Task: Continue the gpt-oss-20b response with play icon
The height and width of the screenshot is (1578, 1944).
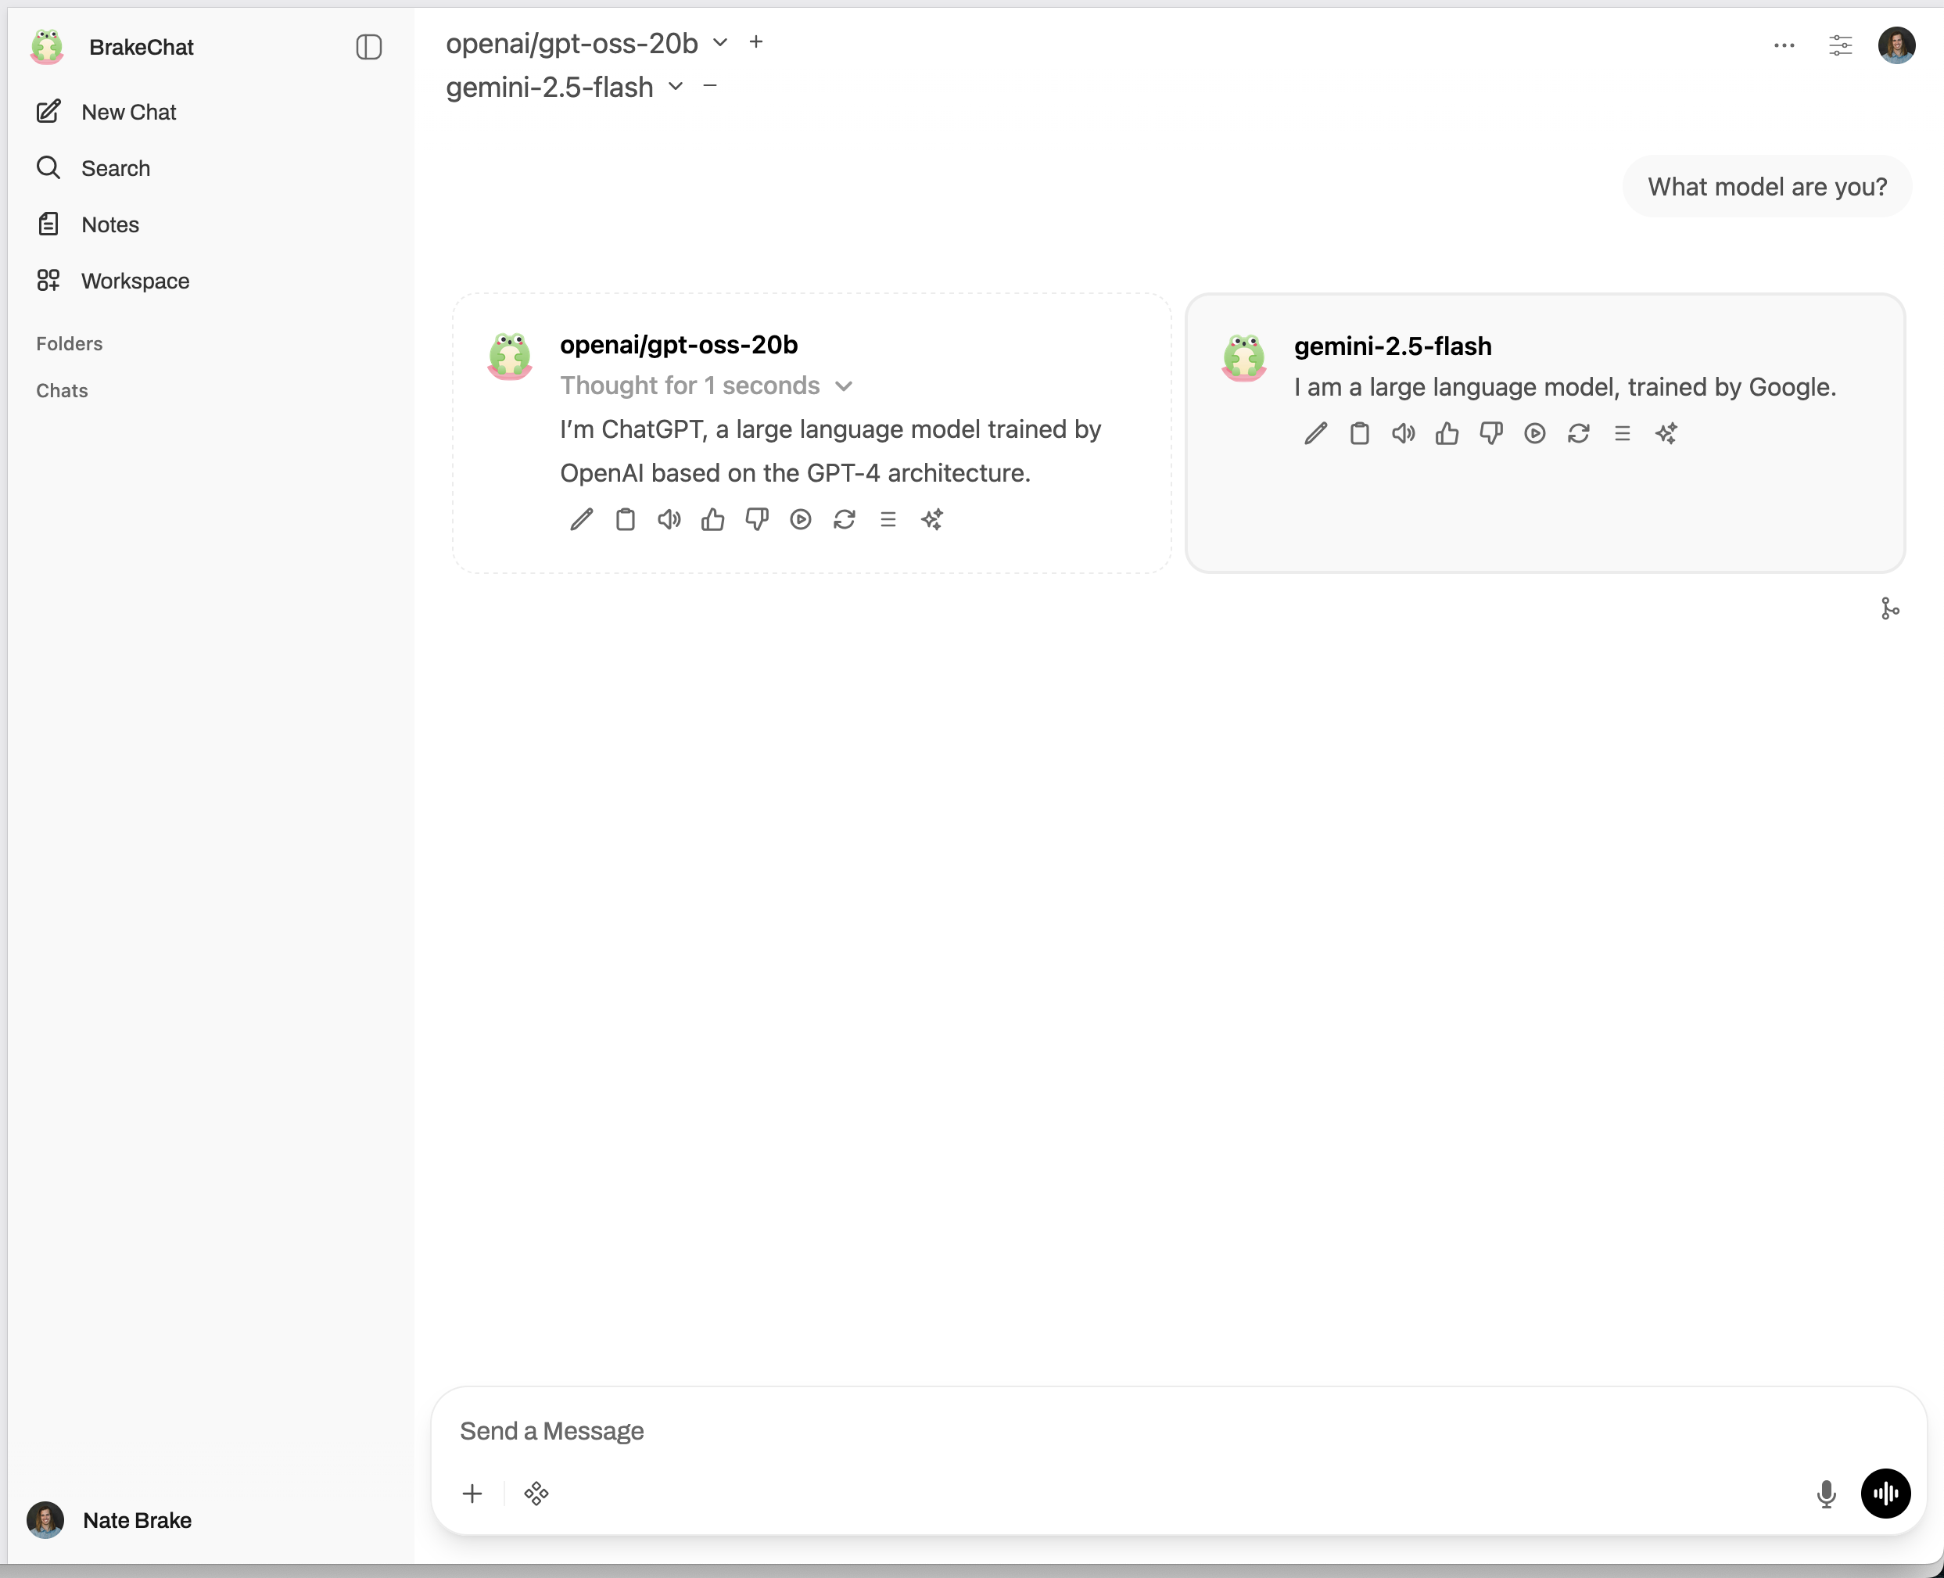Action: pyautogui.click(x=801, y=519)
